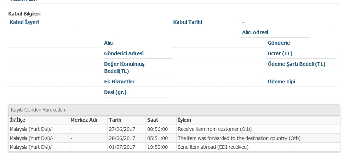Click Değer Konulmuş Bedeli(TL) label

(124, 68)
